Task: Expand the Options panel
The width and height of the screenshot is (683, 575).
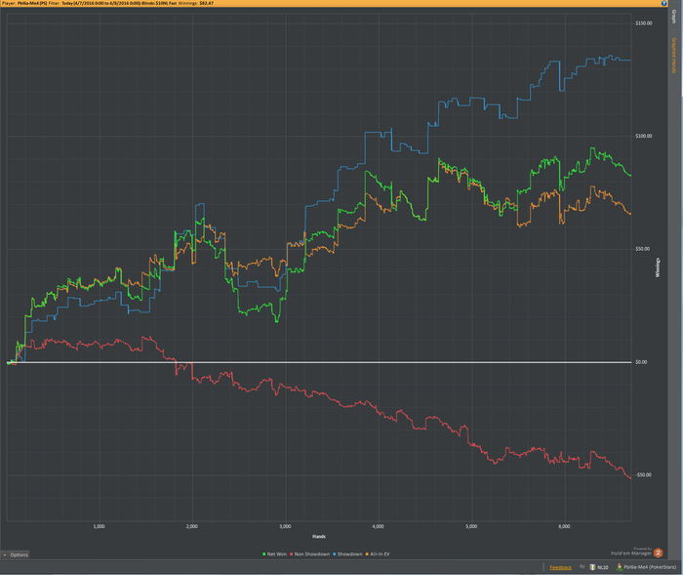Action: click(16, 554)
